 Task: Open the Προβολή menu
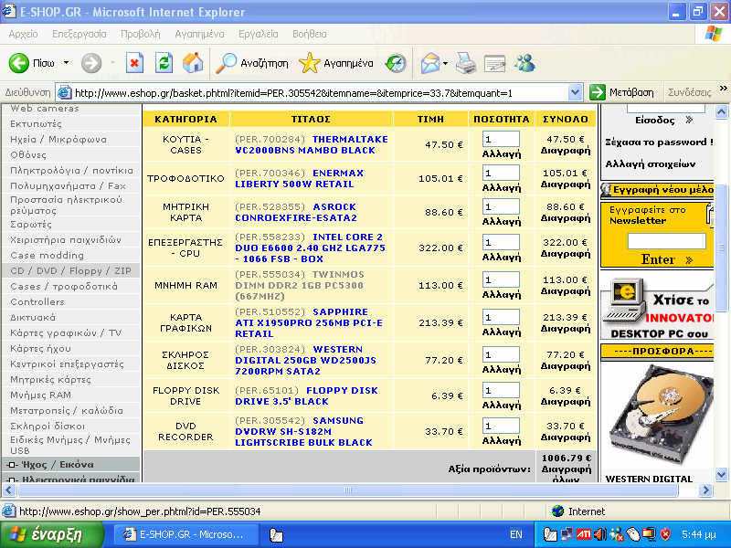[141, 34]
